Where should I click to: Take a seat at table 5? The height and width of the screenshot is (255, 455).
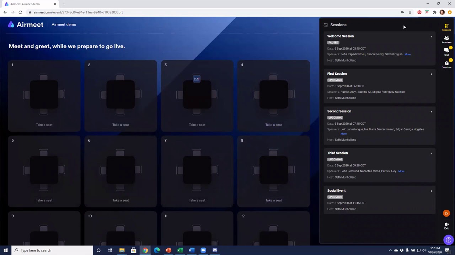[x=44, y=200]
